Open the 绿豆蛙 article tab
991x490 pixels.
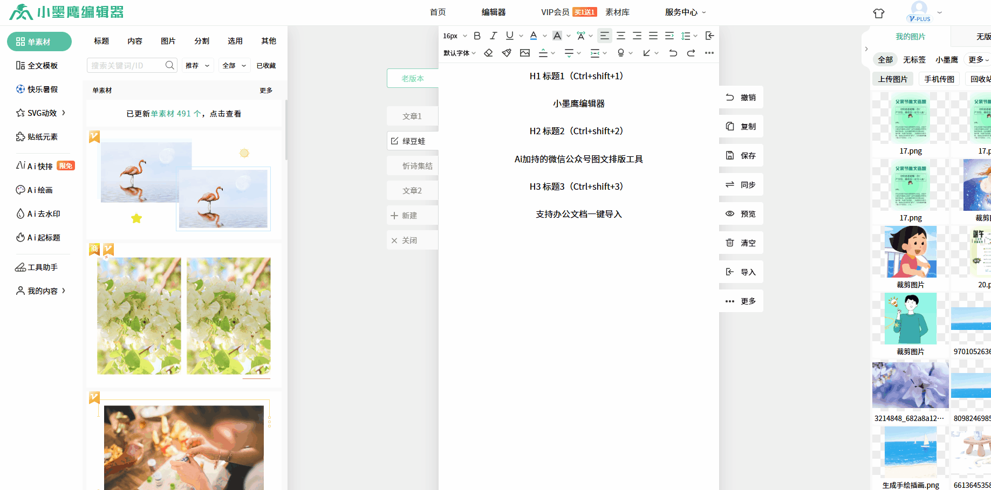(413, 141)
